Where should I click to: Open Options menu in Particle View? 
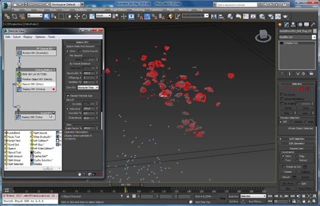[40, 37]
